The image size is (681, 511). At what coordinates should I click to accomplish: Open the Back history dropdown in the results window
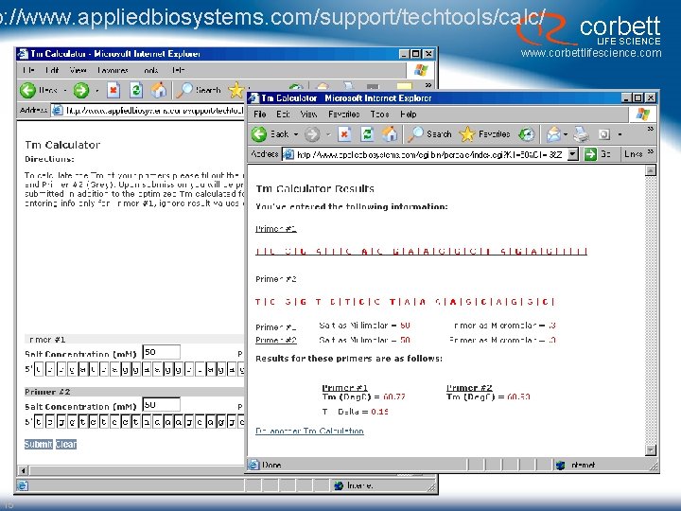coord(296,134)
